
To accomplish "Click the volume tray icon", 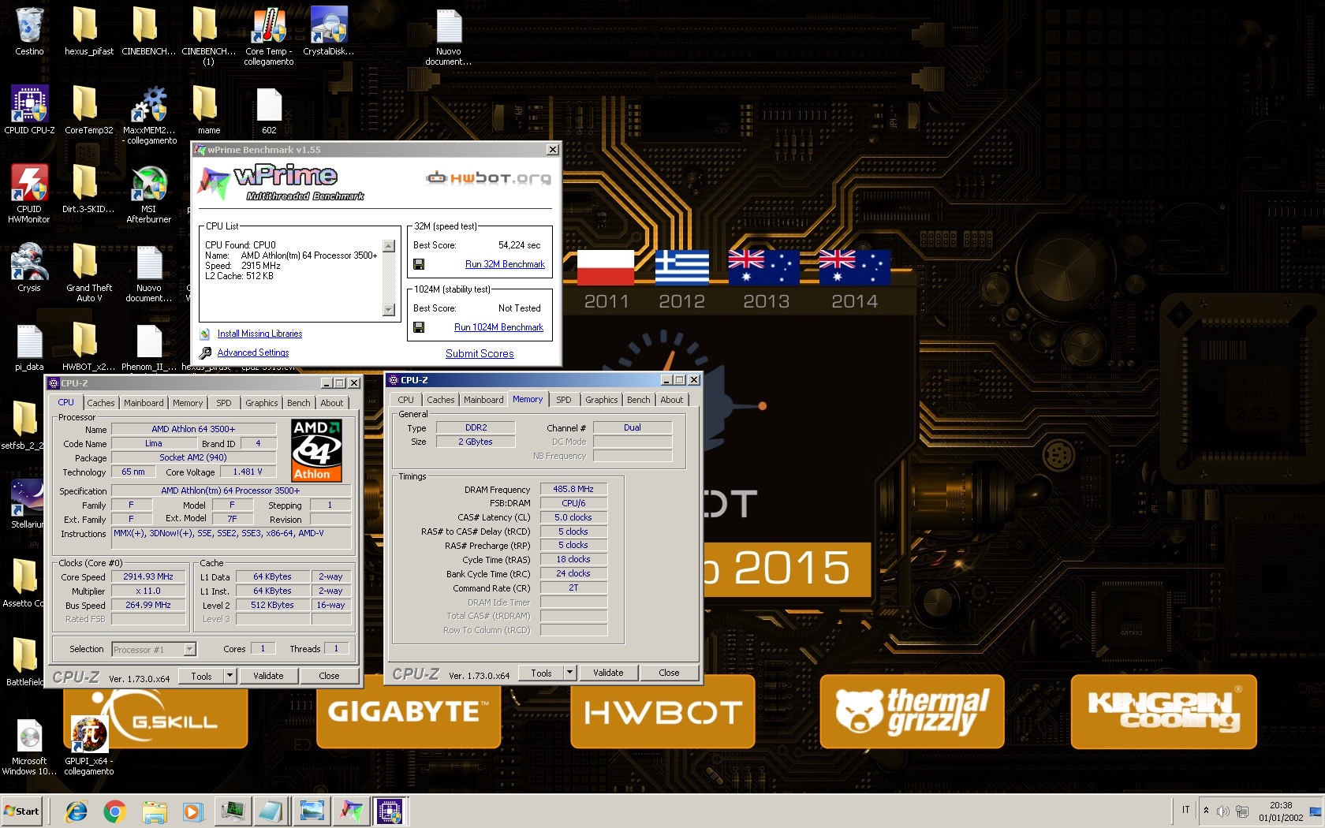I will tap(1222, 811).
